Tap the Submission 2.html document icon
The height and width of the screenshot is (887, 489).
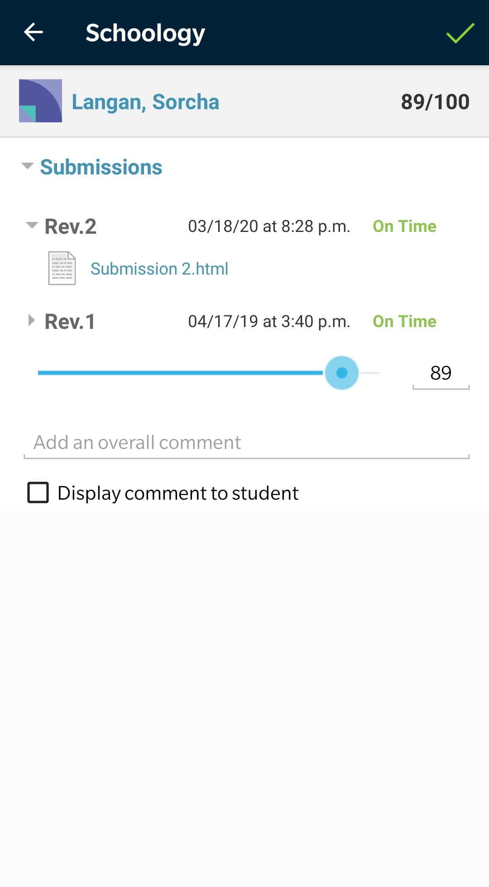pos(62,268)
